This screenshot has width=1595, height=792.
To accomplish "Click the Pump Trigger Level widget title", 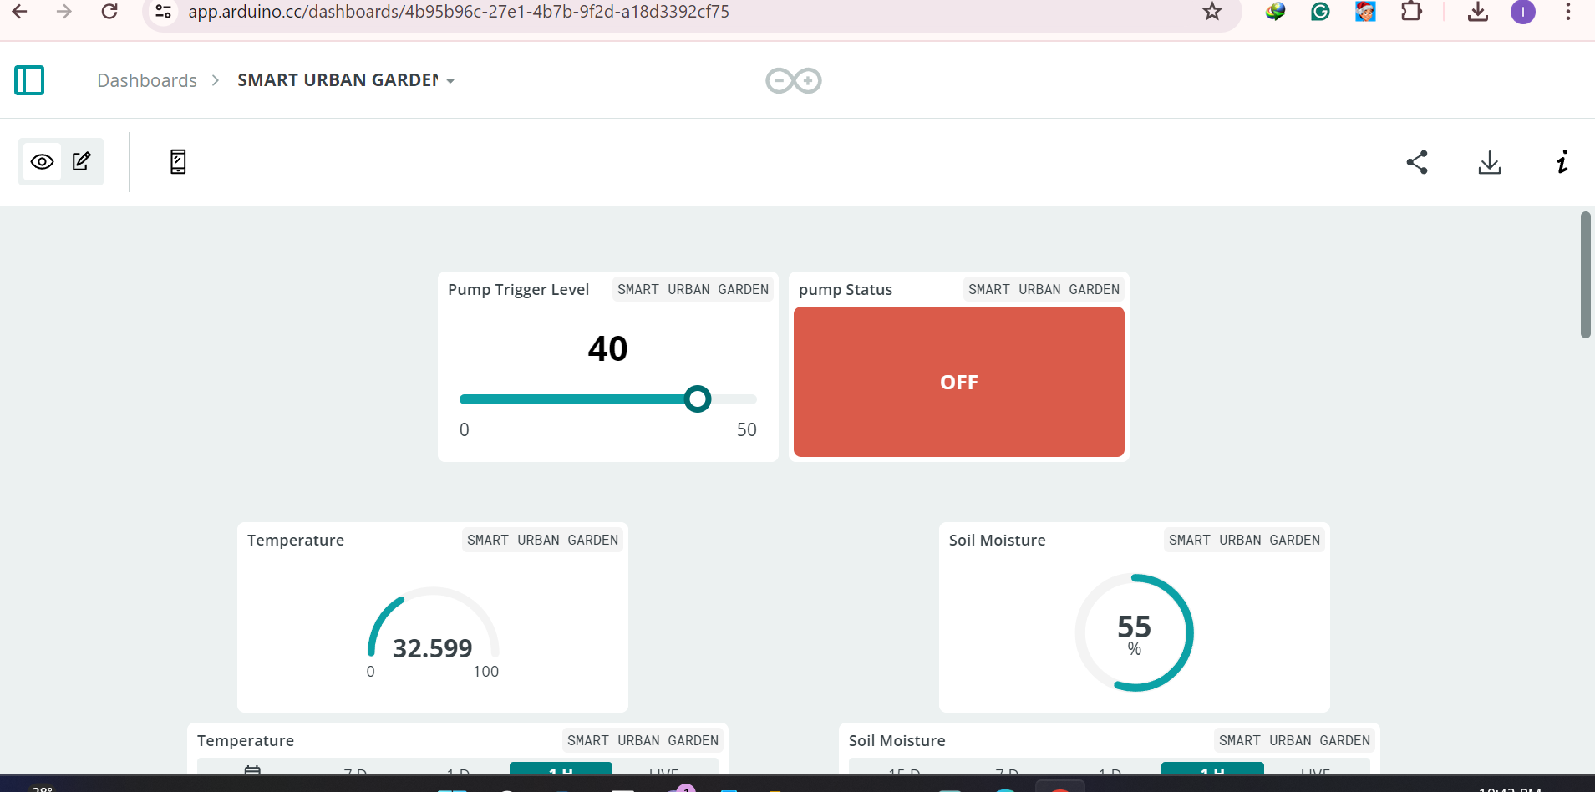I will click(518, 290).
